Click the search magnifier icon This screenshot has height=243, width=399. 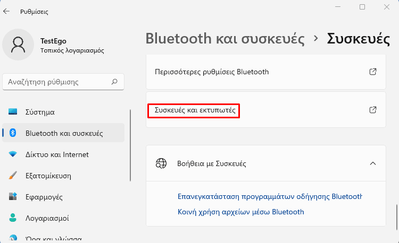114,82
